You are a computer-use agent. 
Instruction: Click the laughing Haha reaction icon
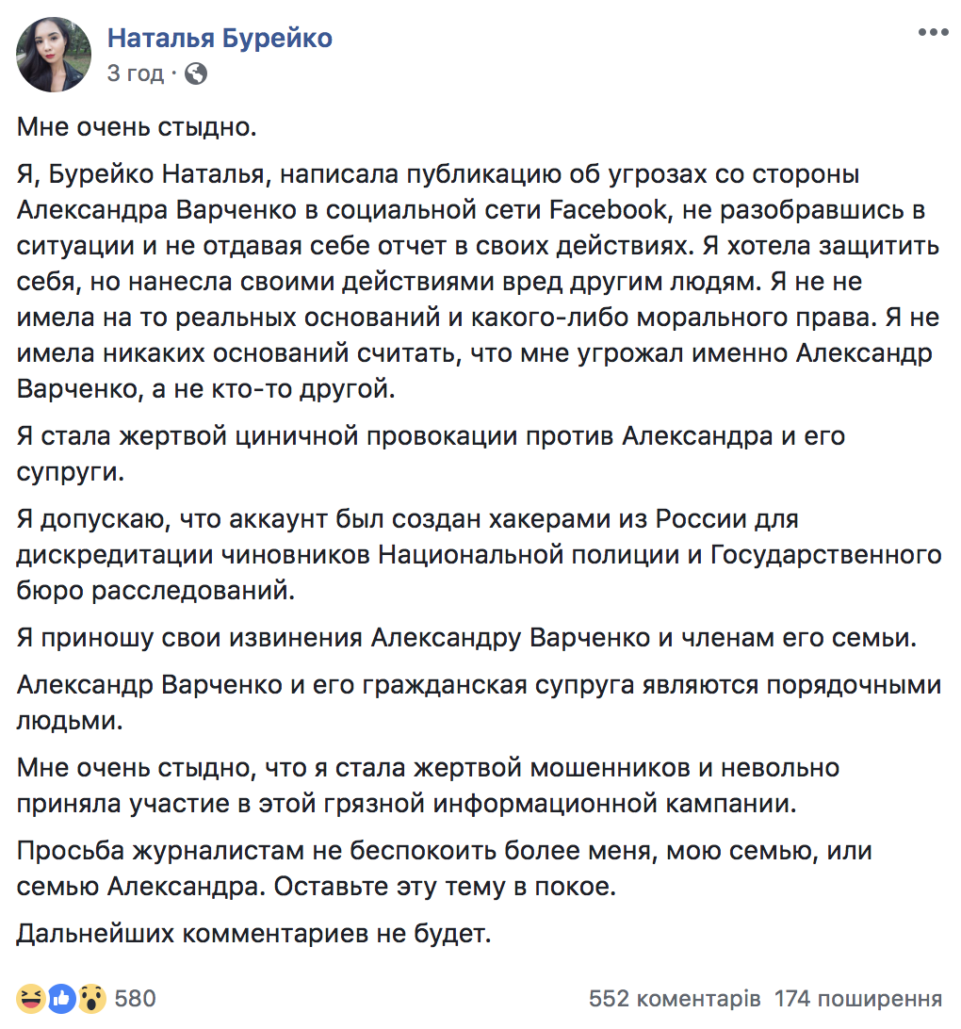(x=31, y=998)
